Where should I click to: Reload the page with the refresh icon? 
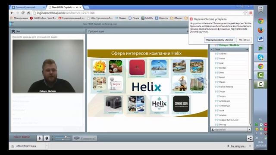(23, 13)
